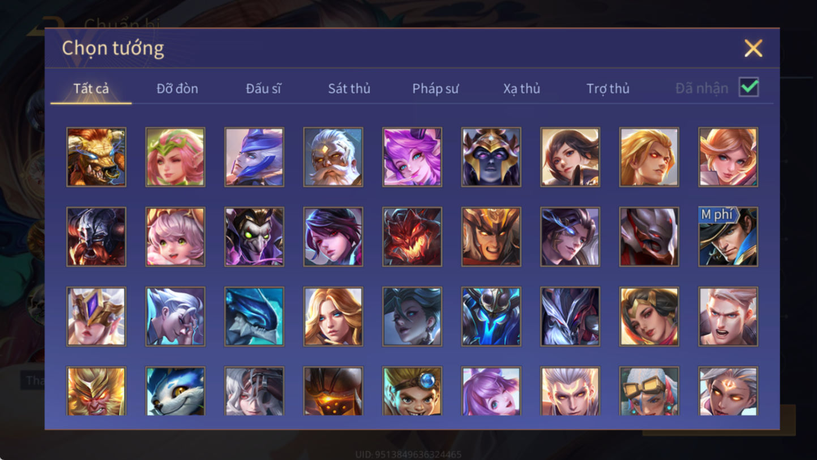Close the Chọn tướng dialog
The width and height of the screenshot is (817, 460).
(x=754, y=48)
